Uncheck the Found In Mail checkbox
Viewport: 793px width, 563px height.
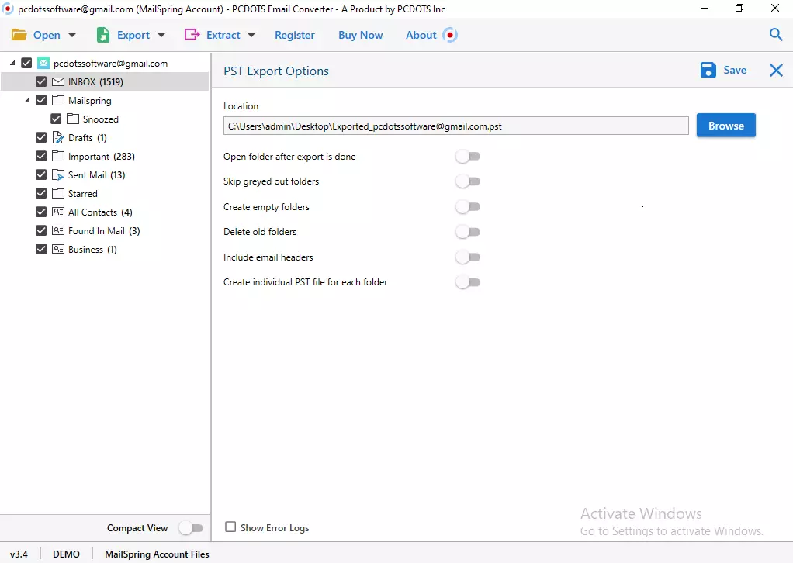click(41, 230)
